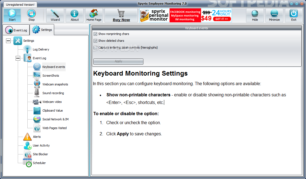
Task: Click the Site Blocker icon
Action: point(28,154)
